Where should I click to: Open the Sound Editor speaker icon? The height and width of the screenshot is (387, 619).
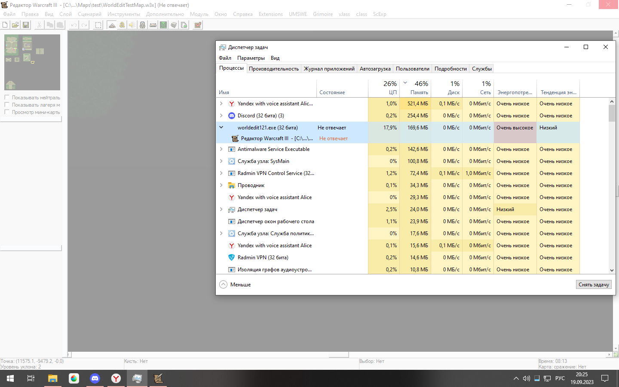click(x=132, y=25)
